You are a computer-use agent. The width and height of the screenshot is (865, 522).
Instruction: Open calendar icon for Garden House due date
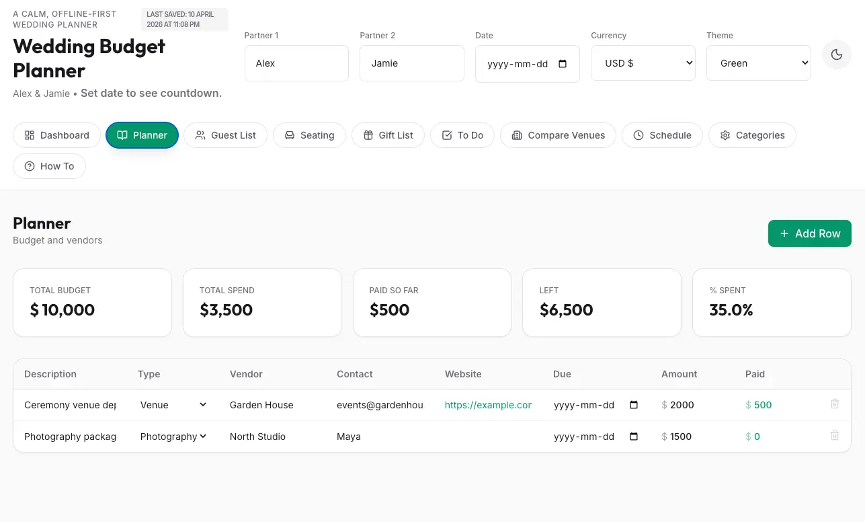(633, 405)
